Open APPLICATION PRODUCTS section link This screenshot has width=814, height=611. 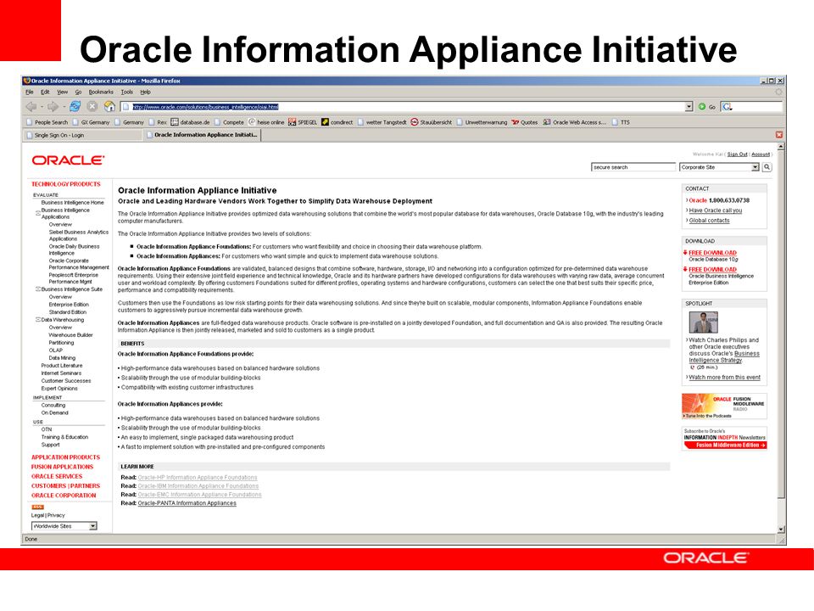pos(65,457)
